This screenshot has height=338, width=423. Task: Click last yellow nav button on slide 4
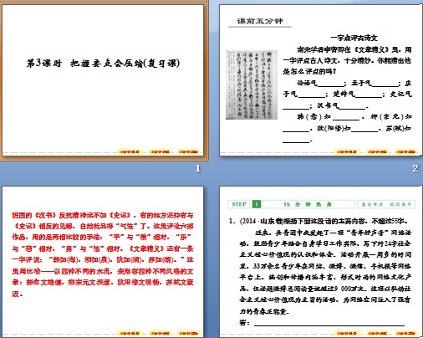tap(405, 333)
